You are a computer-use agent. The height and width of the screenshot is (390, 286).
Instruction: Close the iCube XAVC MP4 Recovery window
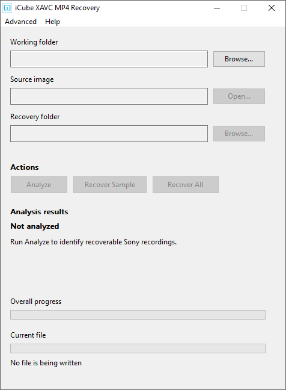pyautogui.click(x=272, y=8)
